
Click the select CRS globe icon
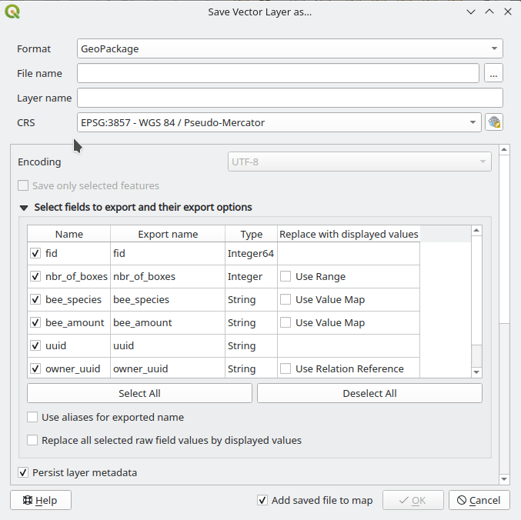tap(493, 122)
